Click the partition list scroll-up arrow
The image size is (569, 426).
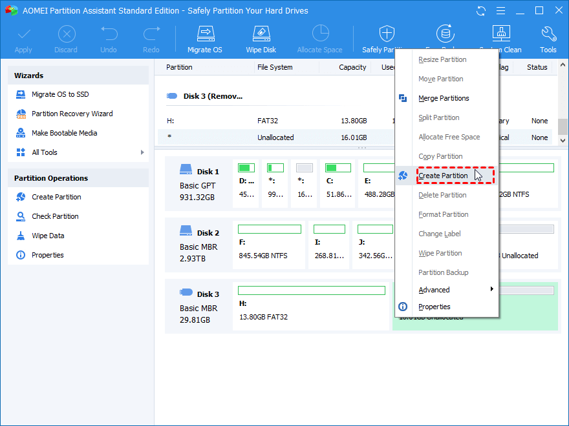click(563, 65)
